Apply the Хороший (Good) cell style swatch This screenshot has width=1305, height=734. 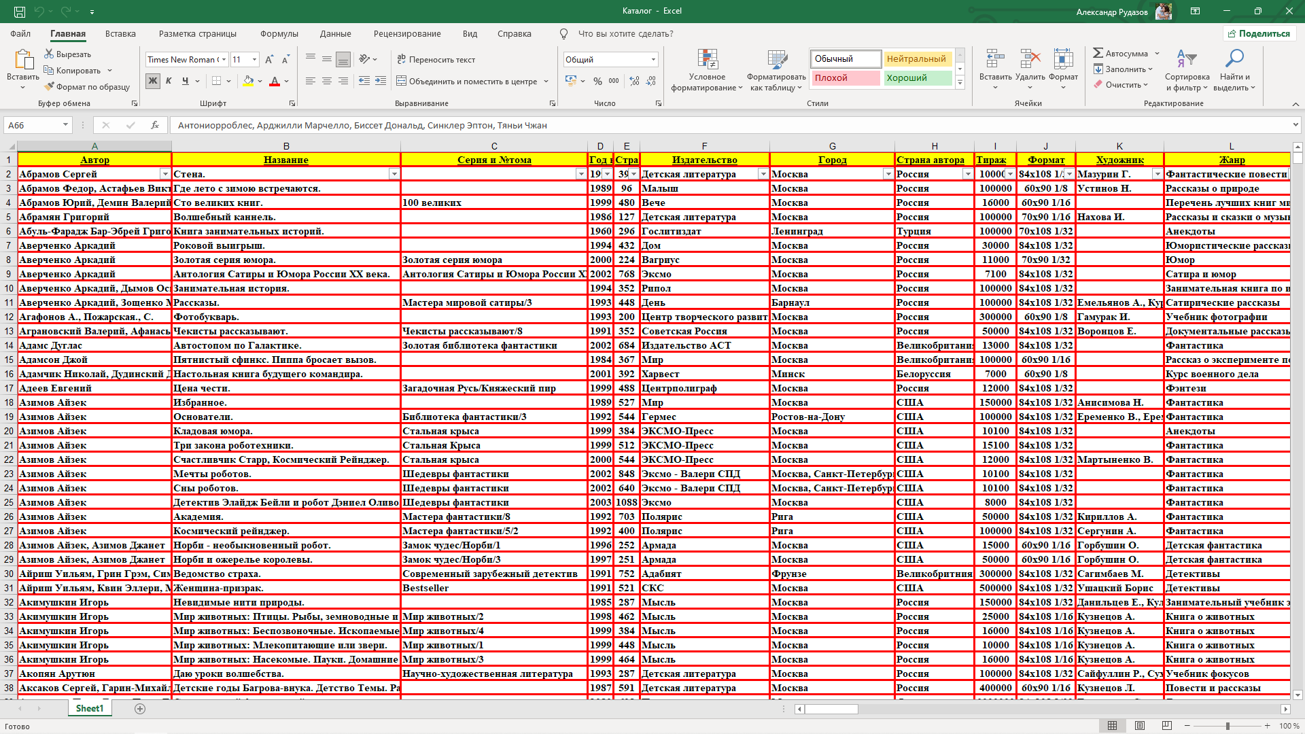click(x=918, y=78)
